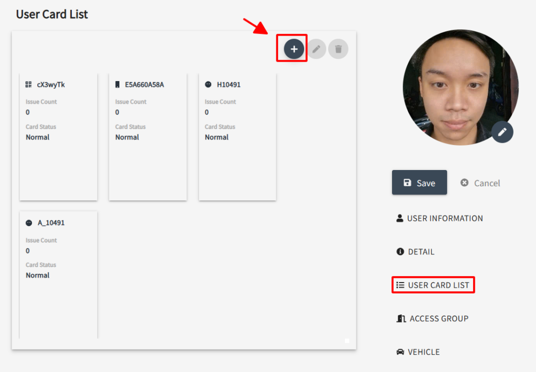Click the delete card trash icon

coord(338,49)
